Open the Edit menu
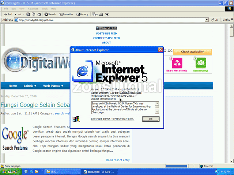This screenshot has height=175, width=234. coord(14,9)
